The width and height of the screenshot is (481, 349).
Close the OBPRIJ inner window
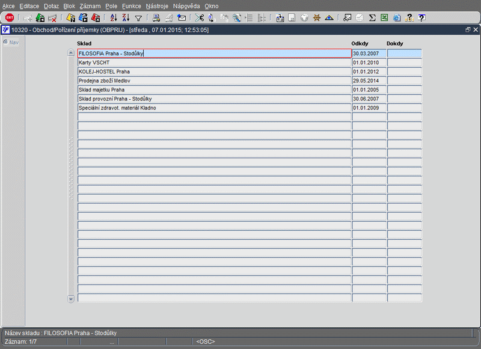[x=476, y=29]
